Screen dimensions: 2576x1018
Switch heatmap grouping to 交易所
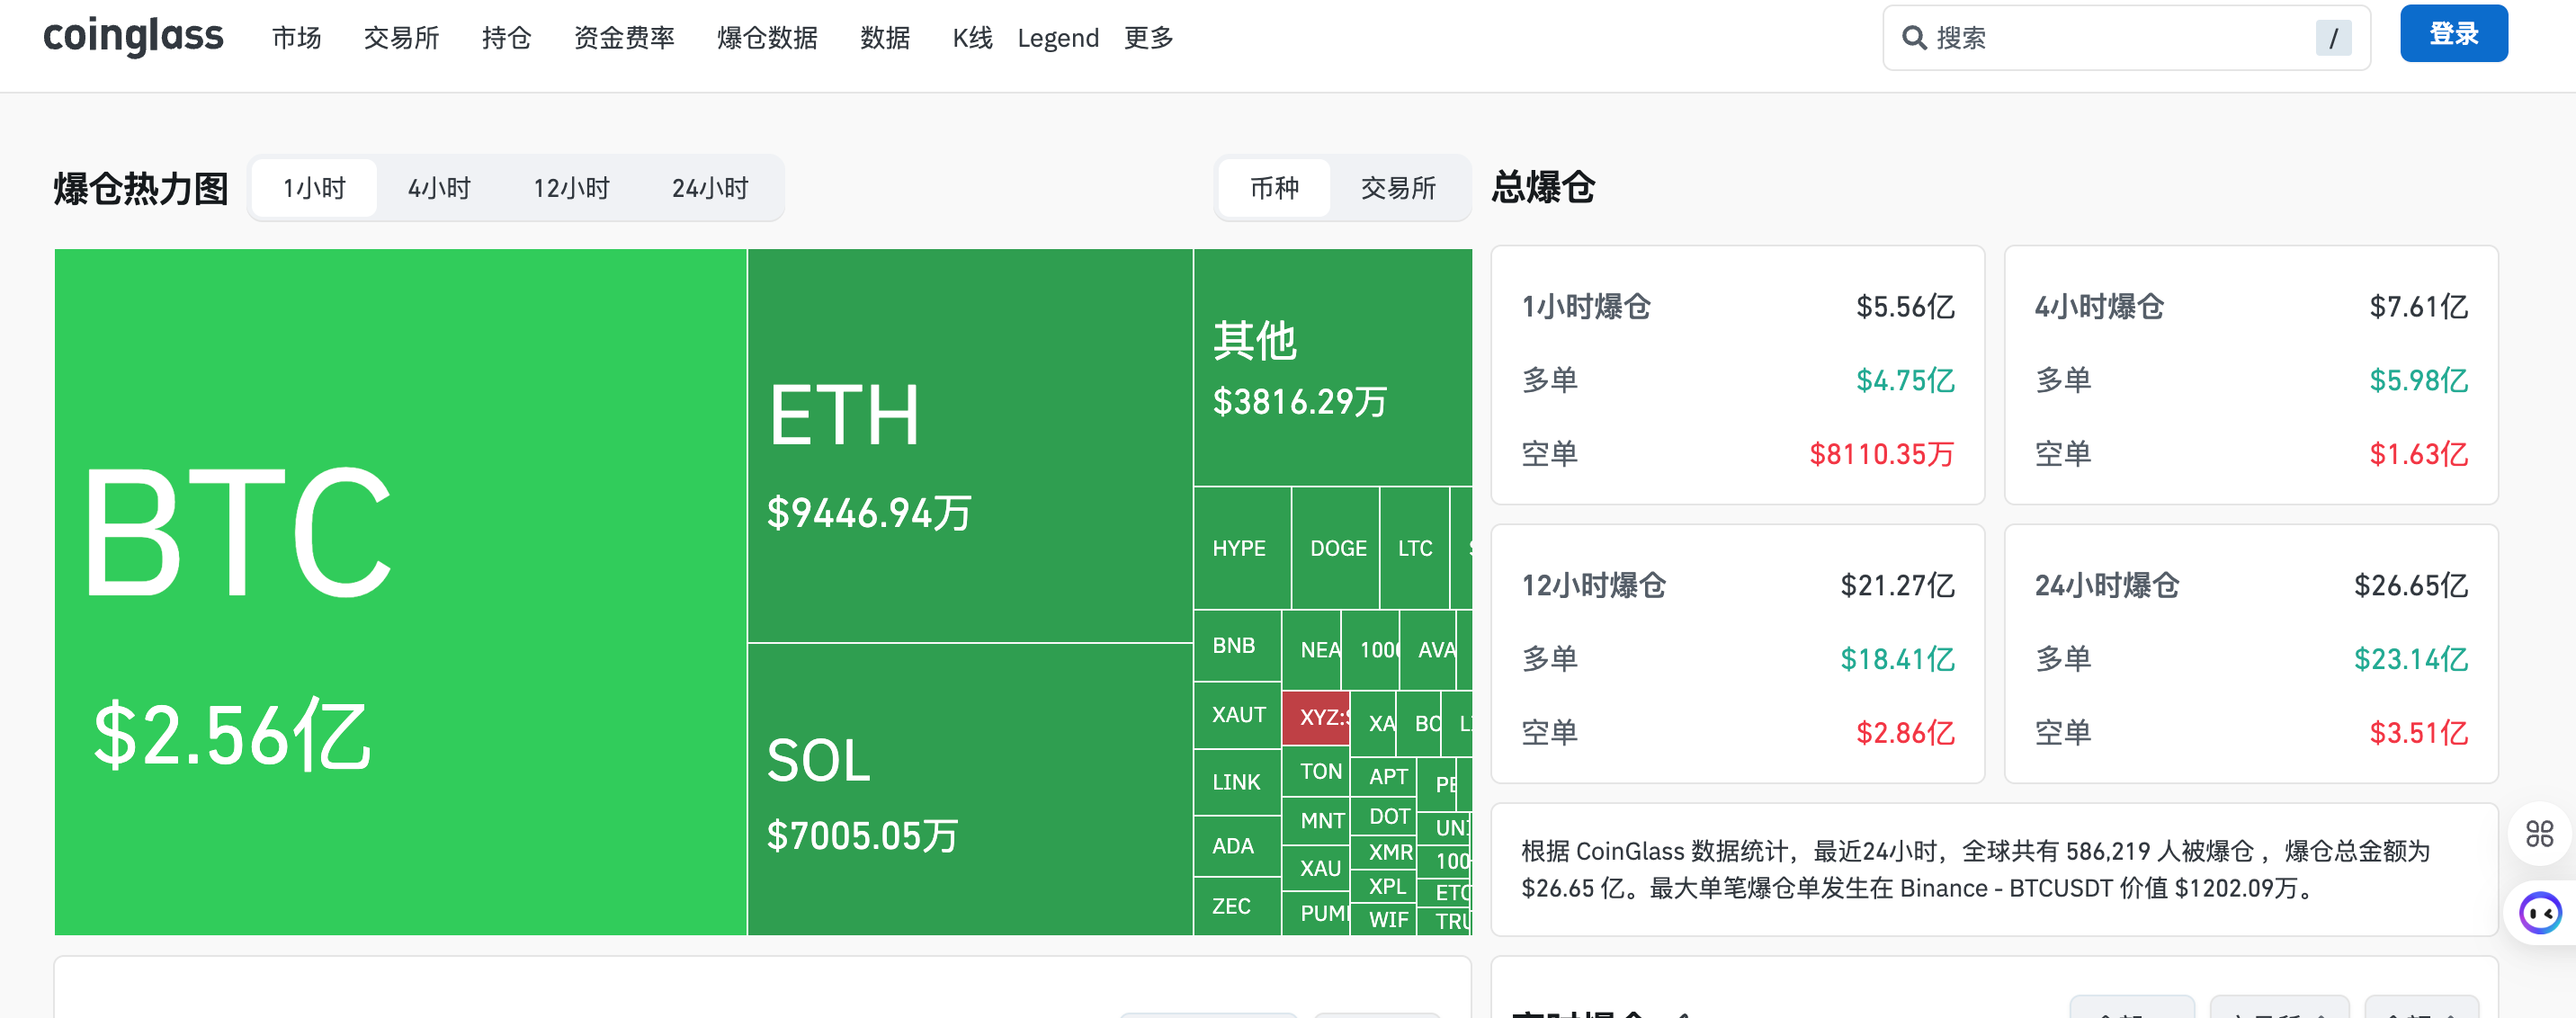click(x=1399, y=188)
